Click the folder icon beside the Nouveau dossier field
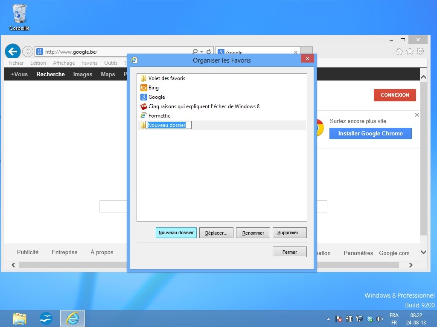The height and width of the screenshot is (327, 437). click(x=143, y=125)
